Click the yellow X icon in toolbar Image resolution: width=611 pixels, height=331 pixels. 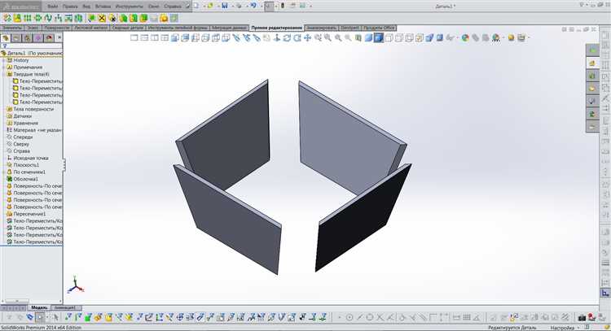102,18
